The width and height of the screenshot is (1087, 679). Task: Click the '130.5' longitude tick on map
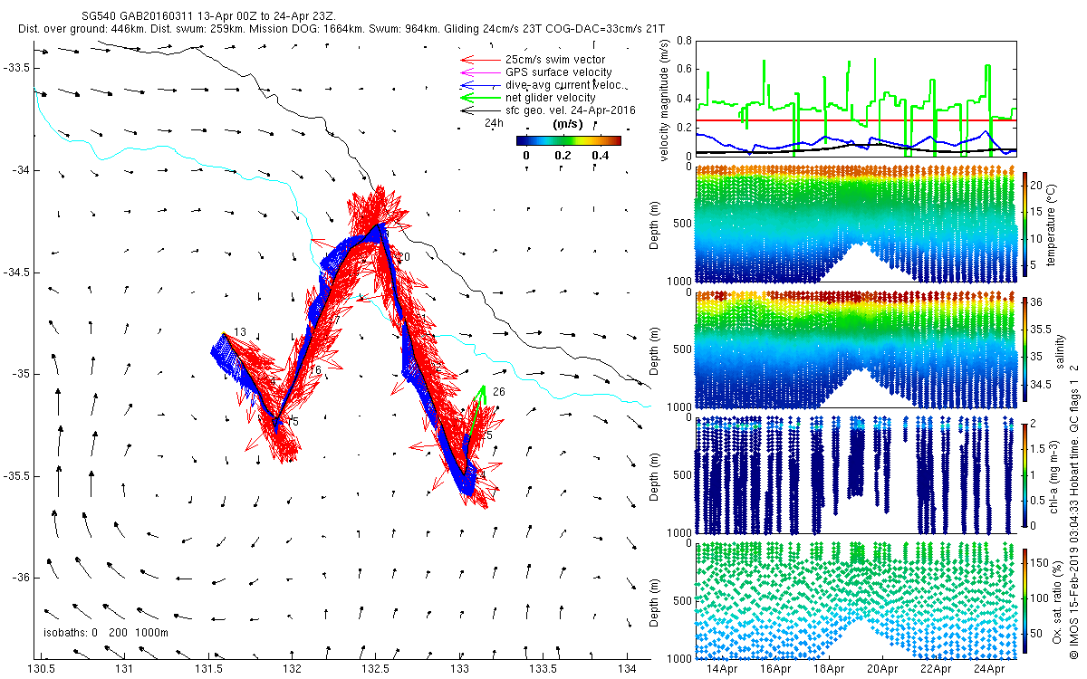coord(42,669)
